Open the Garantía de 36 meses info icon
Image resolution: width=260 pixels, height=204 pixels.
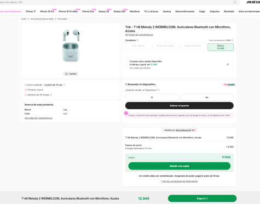[51, 95]
